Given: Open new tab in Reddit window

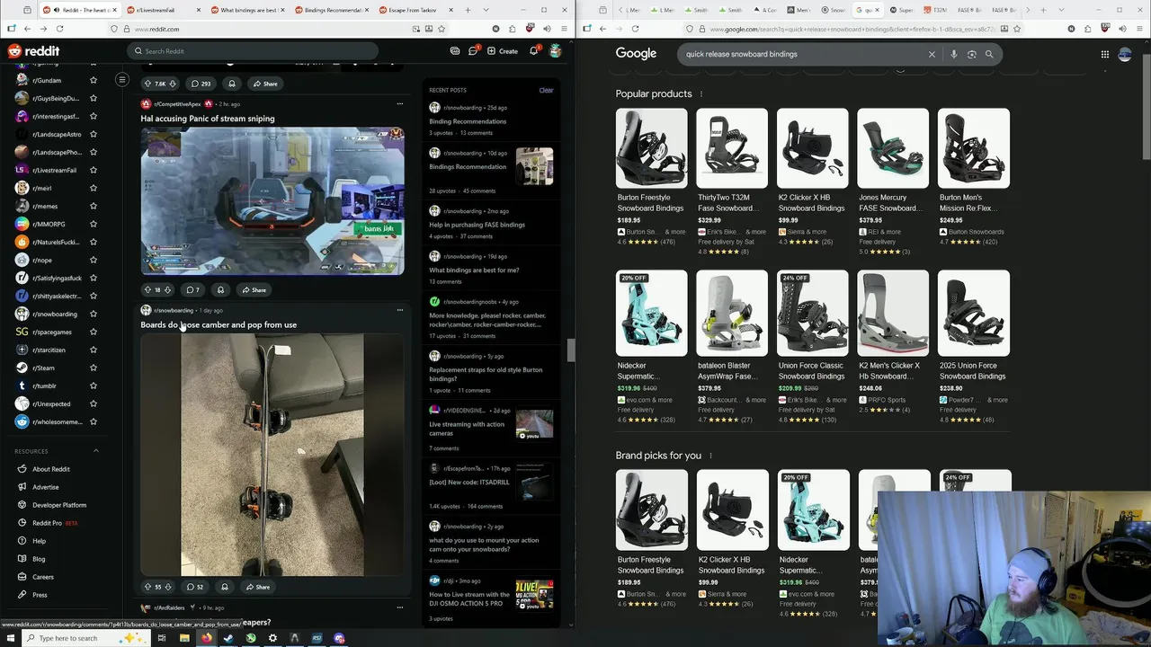Looking at the screenshot, I should click(x=468, y=10).
